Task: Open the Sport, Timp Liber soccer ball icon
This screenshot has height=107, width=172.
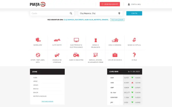Action: tap(38, 55)
